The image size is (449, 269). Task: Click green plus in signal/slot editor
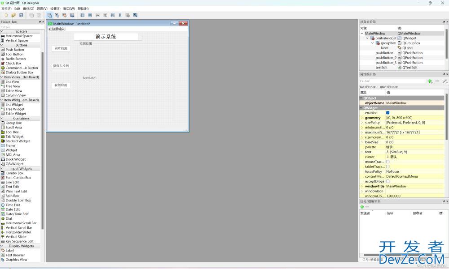[x=362, y=207]
